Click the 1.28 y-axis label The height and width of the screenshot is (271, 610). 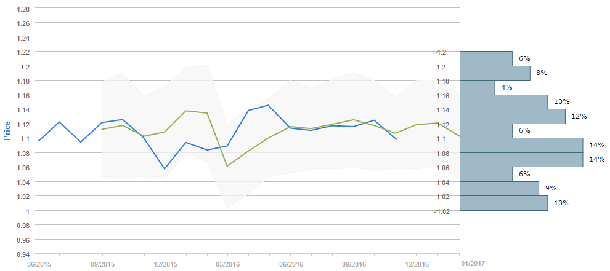[x=22, y=9]
